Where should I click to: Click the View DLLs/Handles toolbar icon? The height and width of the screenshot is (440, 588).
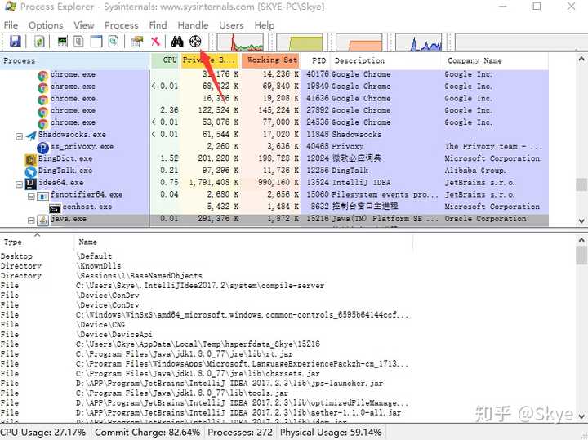pyautogui.click(x=114, y=42)
